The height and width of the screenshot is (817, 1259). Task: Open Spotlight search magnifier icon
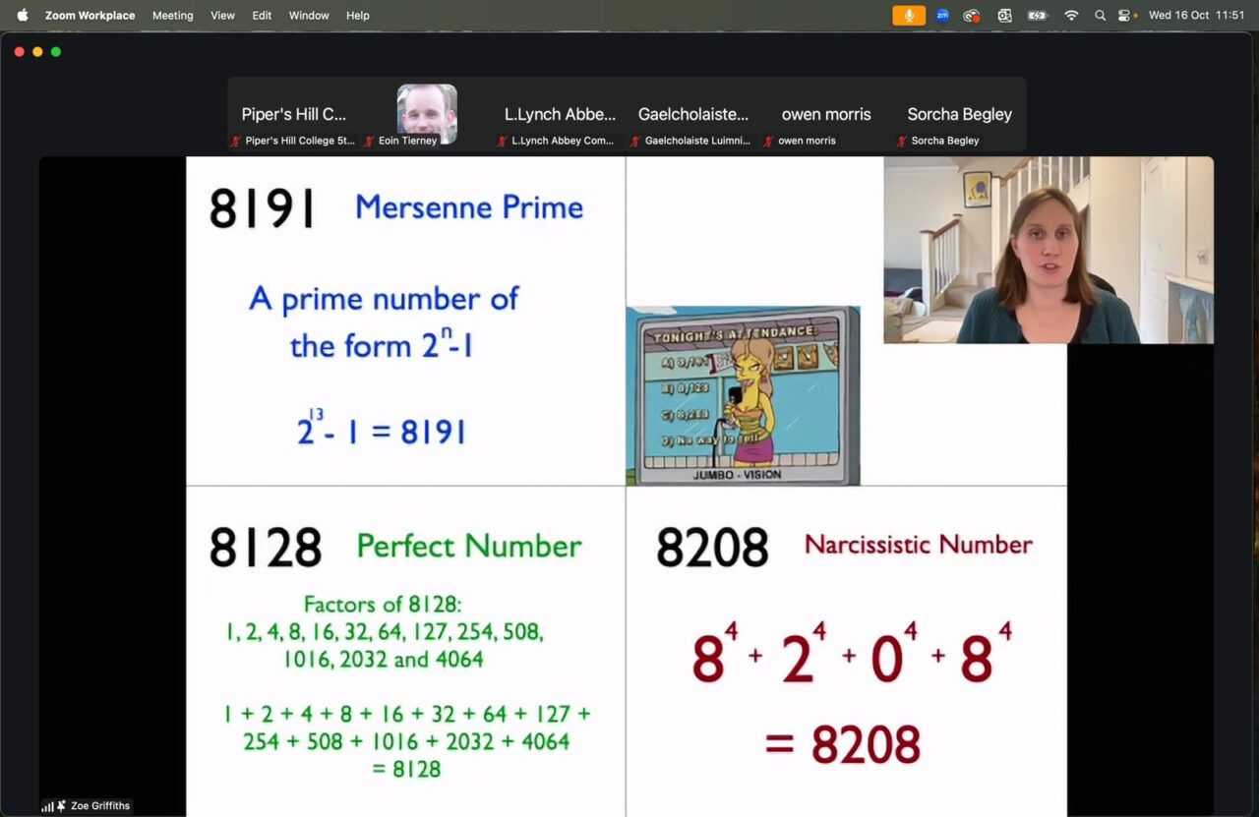coord(1100,16)
